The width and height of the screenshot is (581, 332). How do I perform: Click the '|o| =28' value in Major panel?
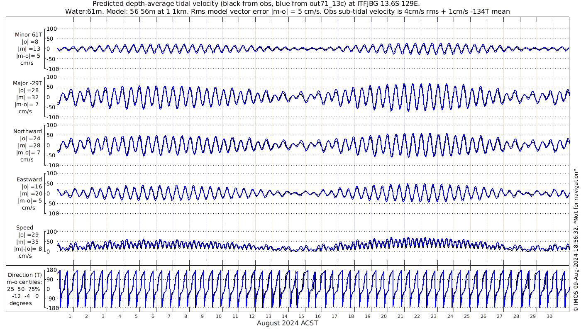click(x=28, y=90)
